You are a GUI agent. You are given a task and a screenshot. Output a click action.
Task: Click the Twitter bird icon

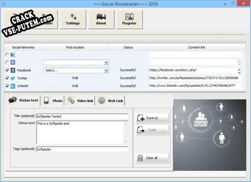13,78
